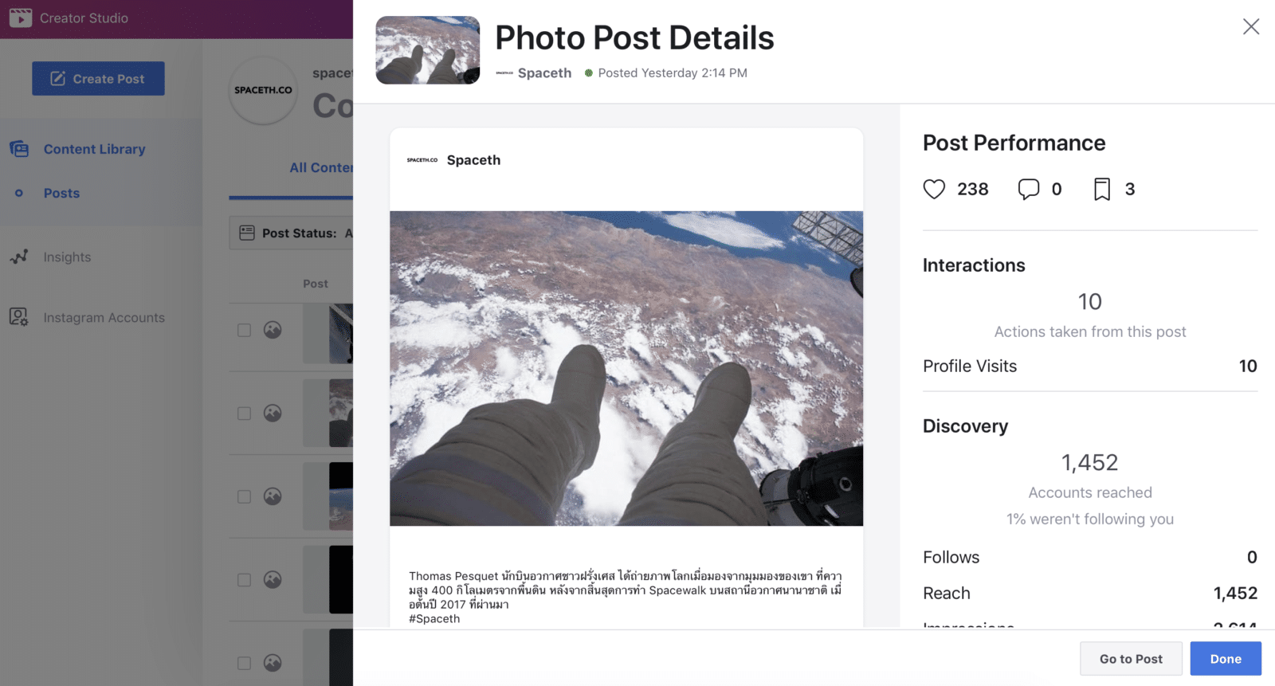Click the Create Post button

pos(98,78)
